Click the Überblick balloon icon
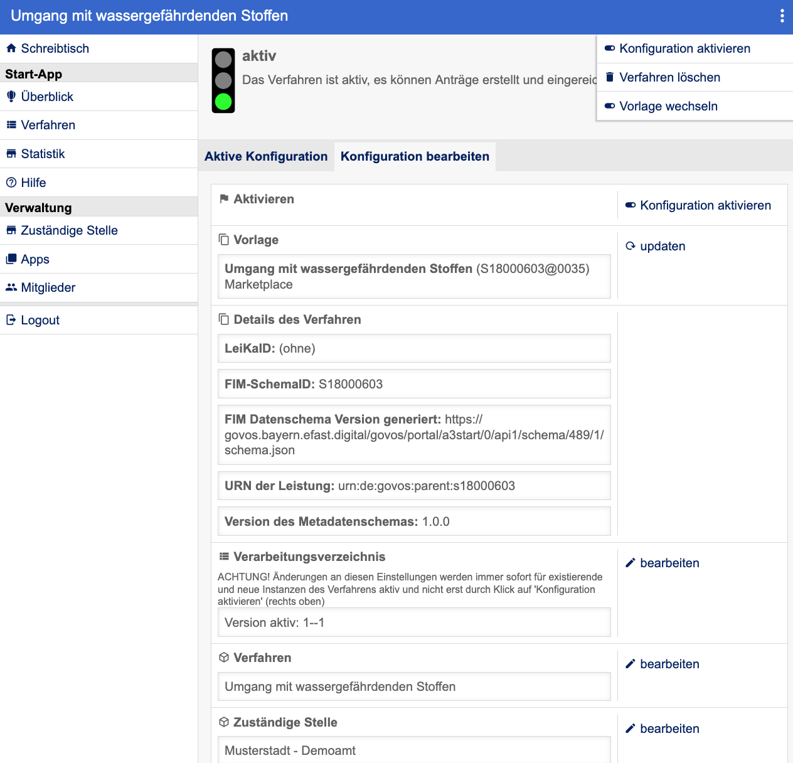Image resolution: width=793 pixels, height=763 pixels. click(11, 97)
